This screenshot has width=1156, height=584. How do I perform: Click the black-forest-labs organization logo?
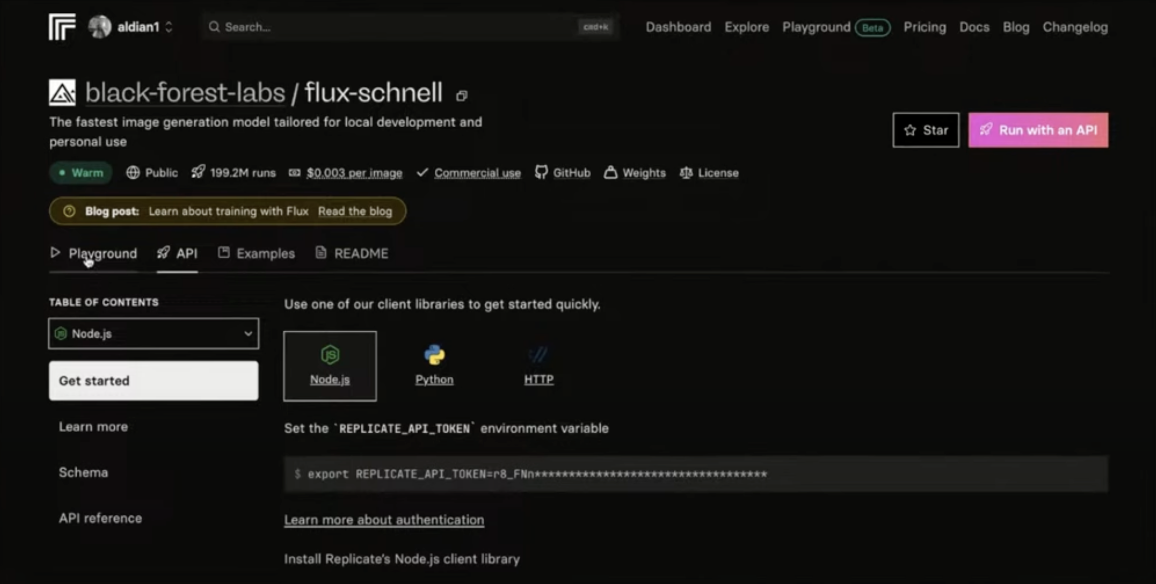click(x=62, y=93)
